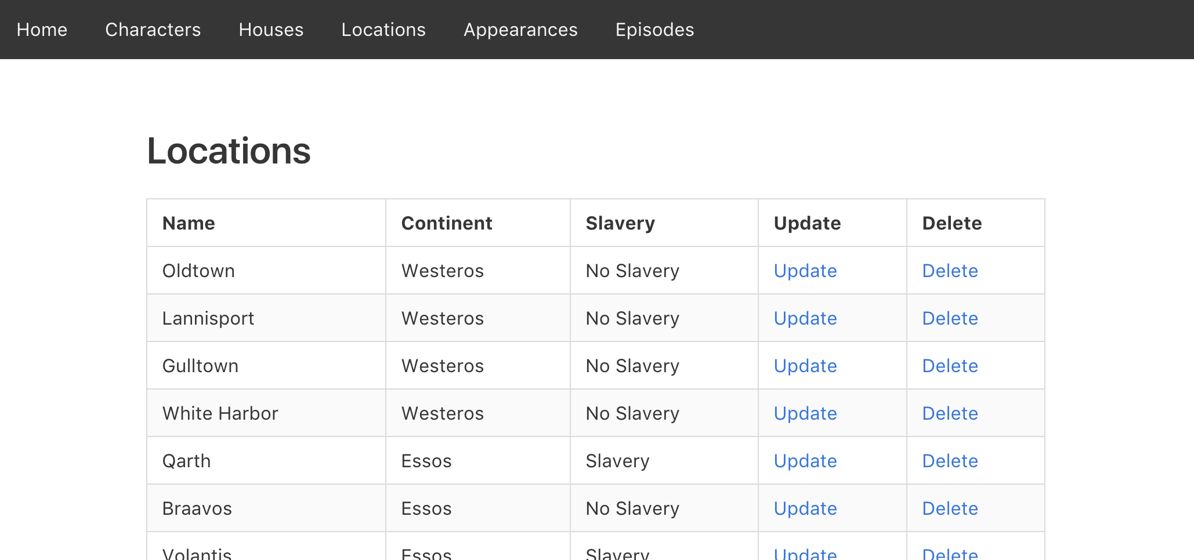Select the Name column header
This screenshot has width=1194, height=560.
(x=189, y=223)
